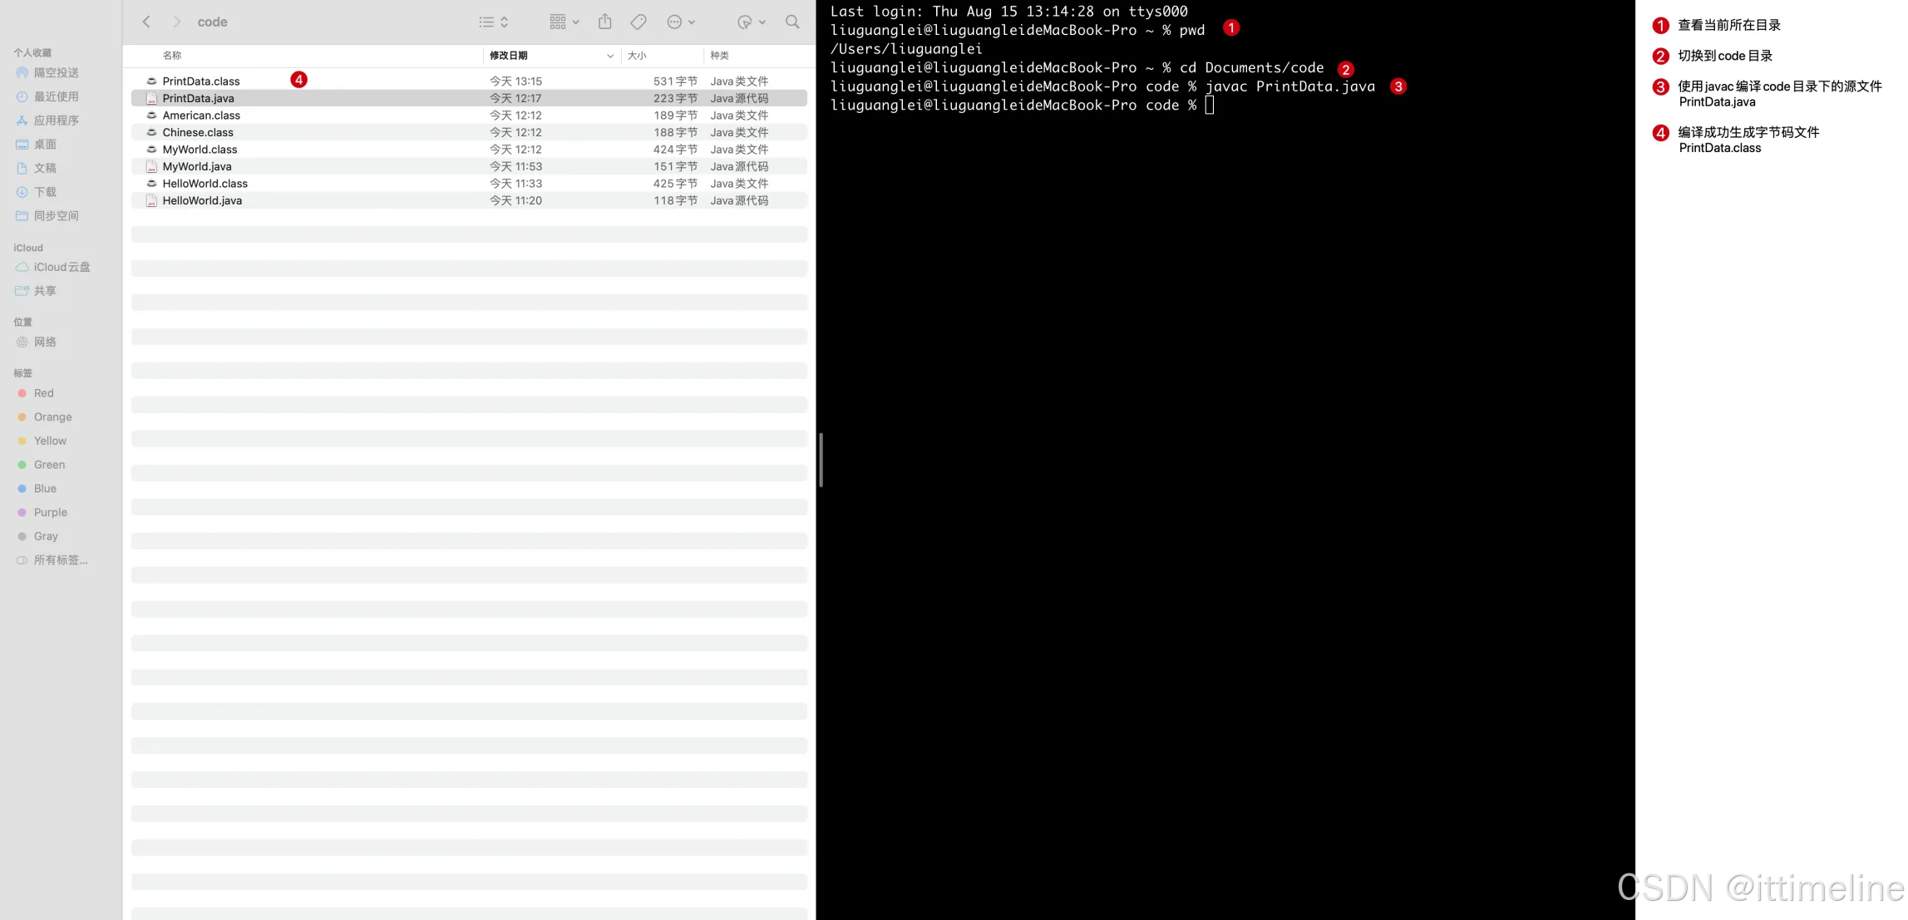Open the Downloads folder in sidebar
The width and height of the screenshot is (1908, 920).
coord(45,192)
